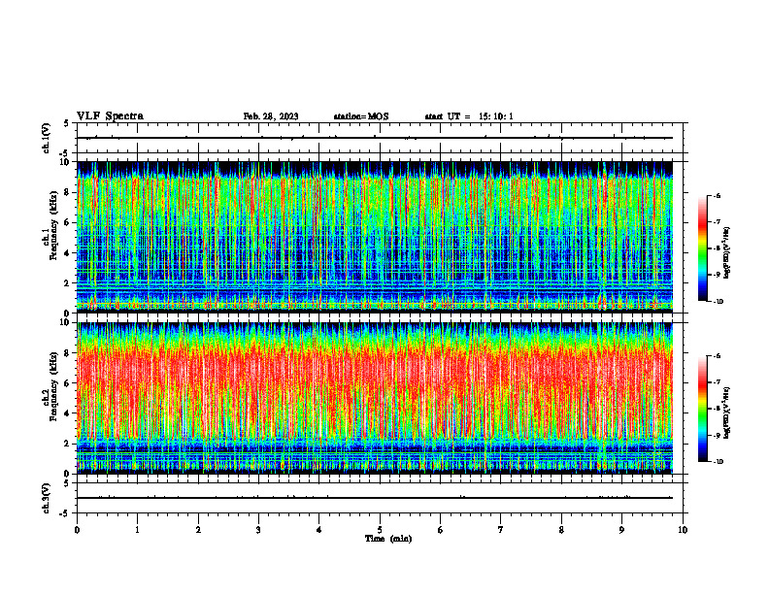Click the ch.3 voltage waveform strip
Viewport: 769px width, 594px height.
tap(380, 498)
